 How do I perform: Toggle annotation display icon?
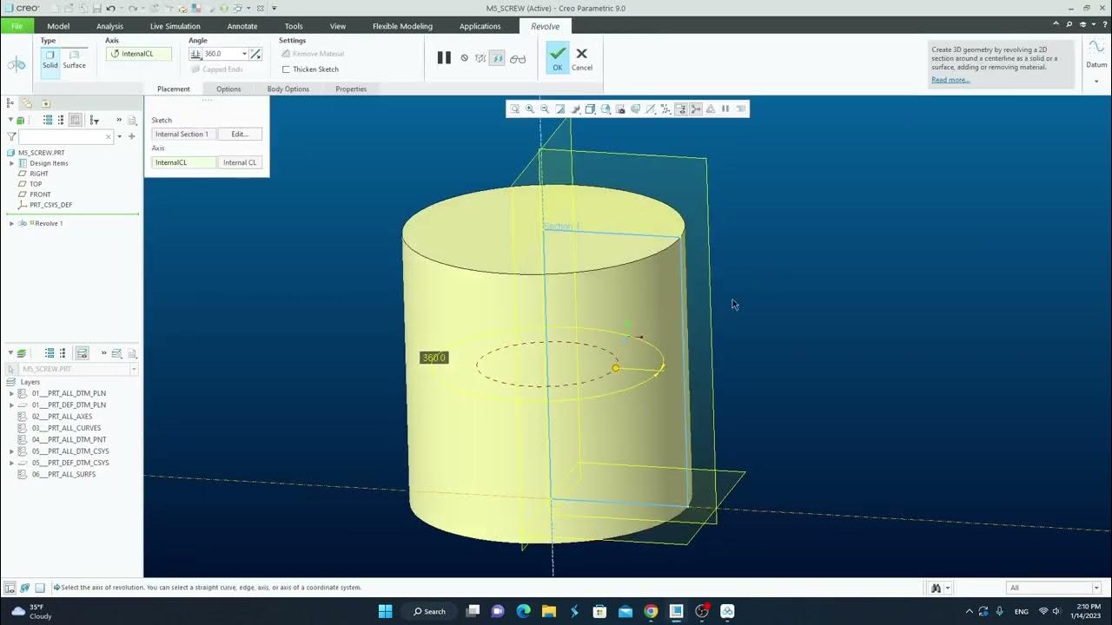point(681,109)
